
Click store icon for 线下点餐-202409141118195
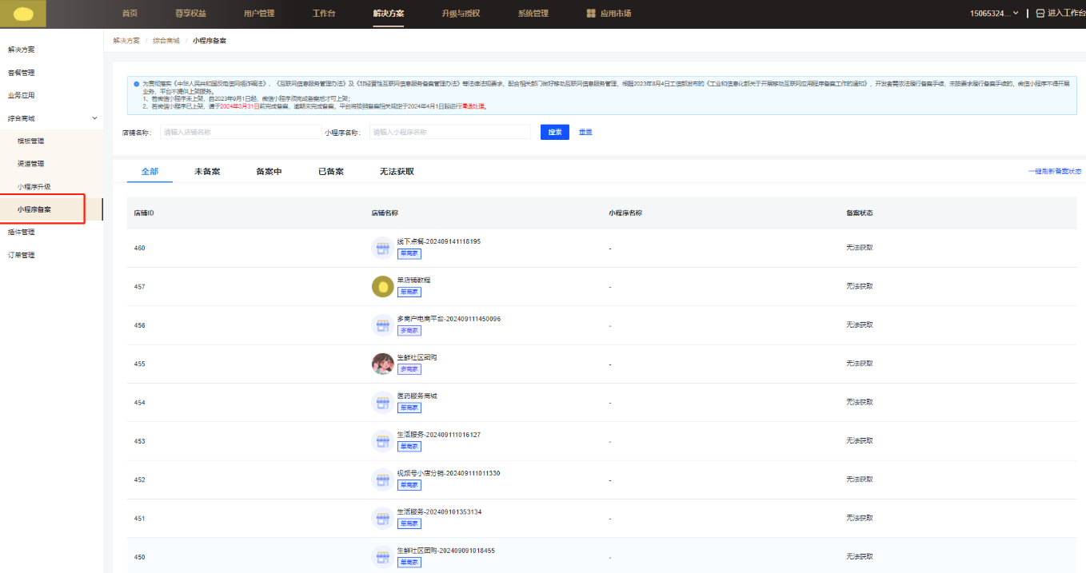(x=382, y=248)
